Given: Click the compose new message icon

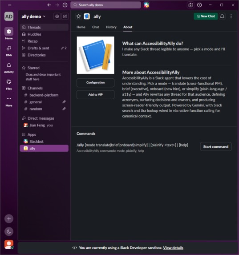Looking at the screenshot, I should click(65, 16).
